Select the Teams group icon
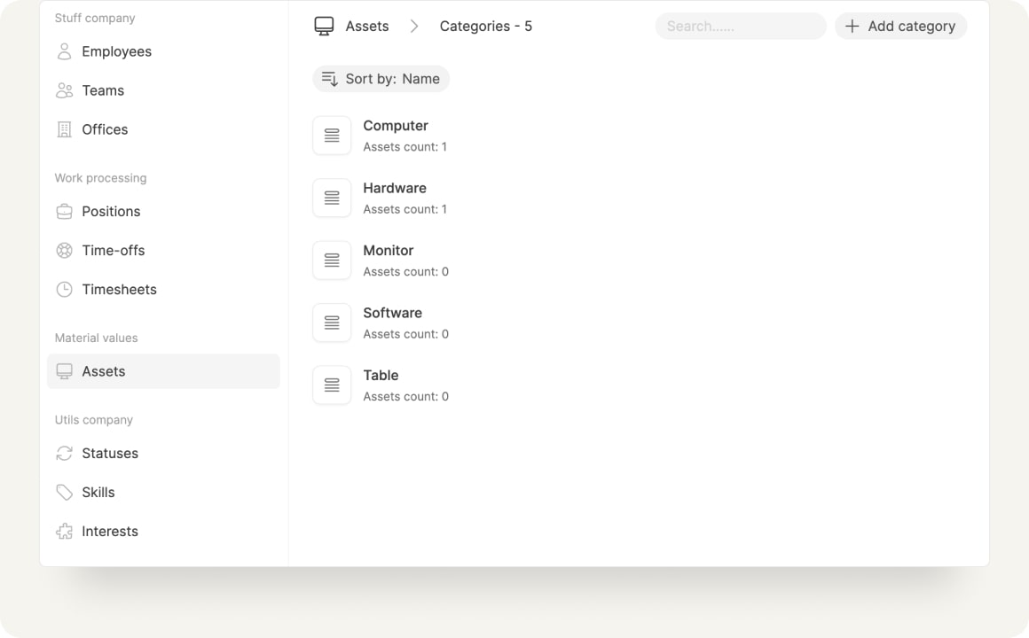This screenshot has height=638, width=1029. coord(64,90)
